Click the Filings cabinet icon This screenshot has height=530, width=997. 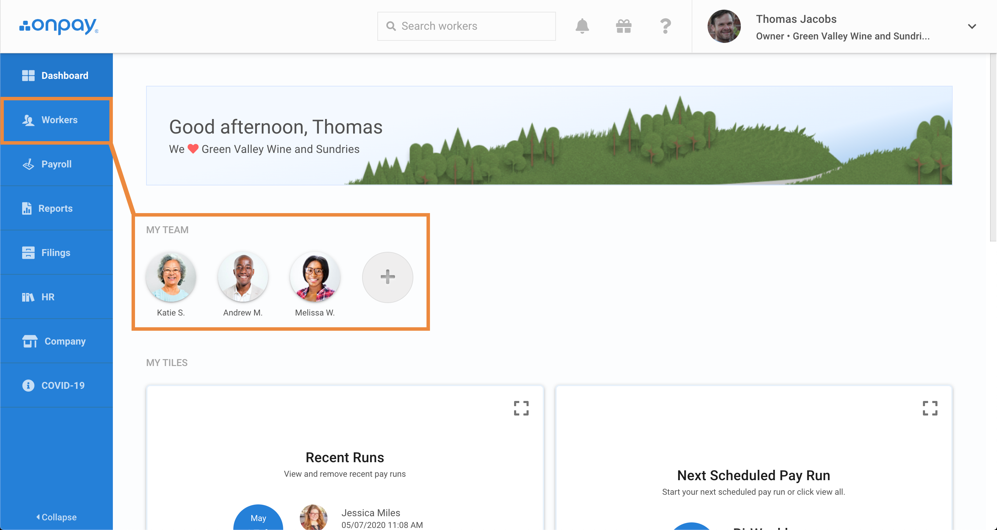click(28, 253)
